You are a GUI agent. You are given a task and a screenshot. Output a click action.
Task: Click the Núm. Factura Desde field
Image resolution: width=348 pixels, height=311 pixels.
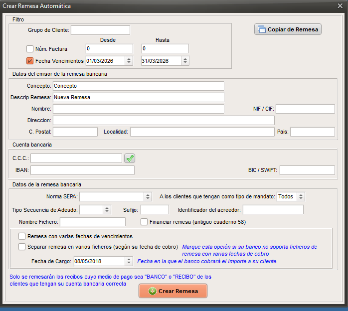pos(109,48)
